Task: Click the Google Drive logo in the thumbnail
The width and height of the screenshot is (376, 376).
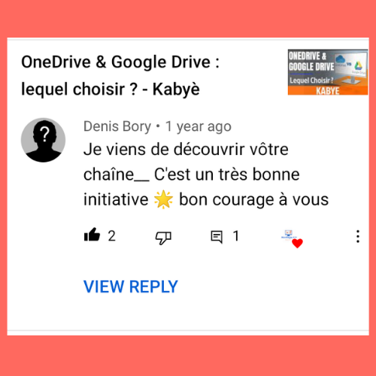Action: point(358,65)
